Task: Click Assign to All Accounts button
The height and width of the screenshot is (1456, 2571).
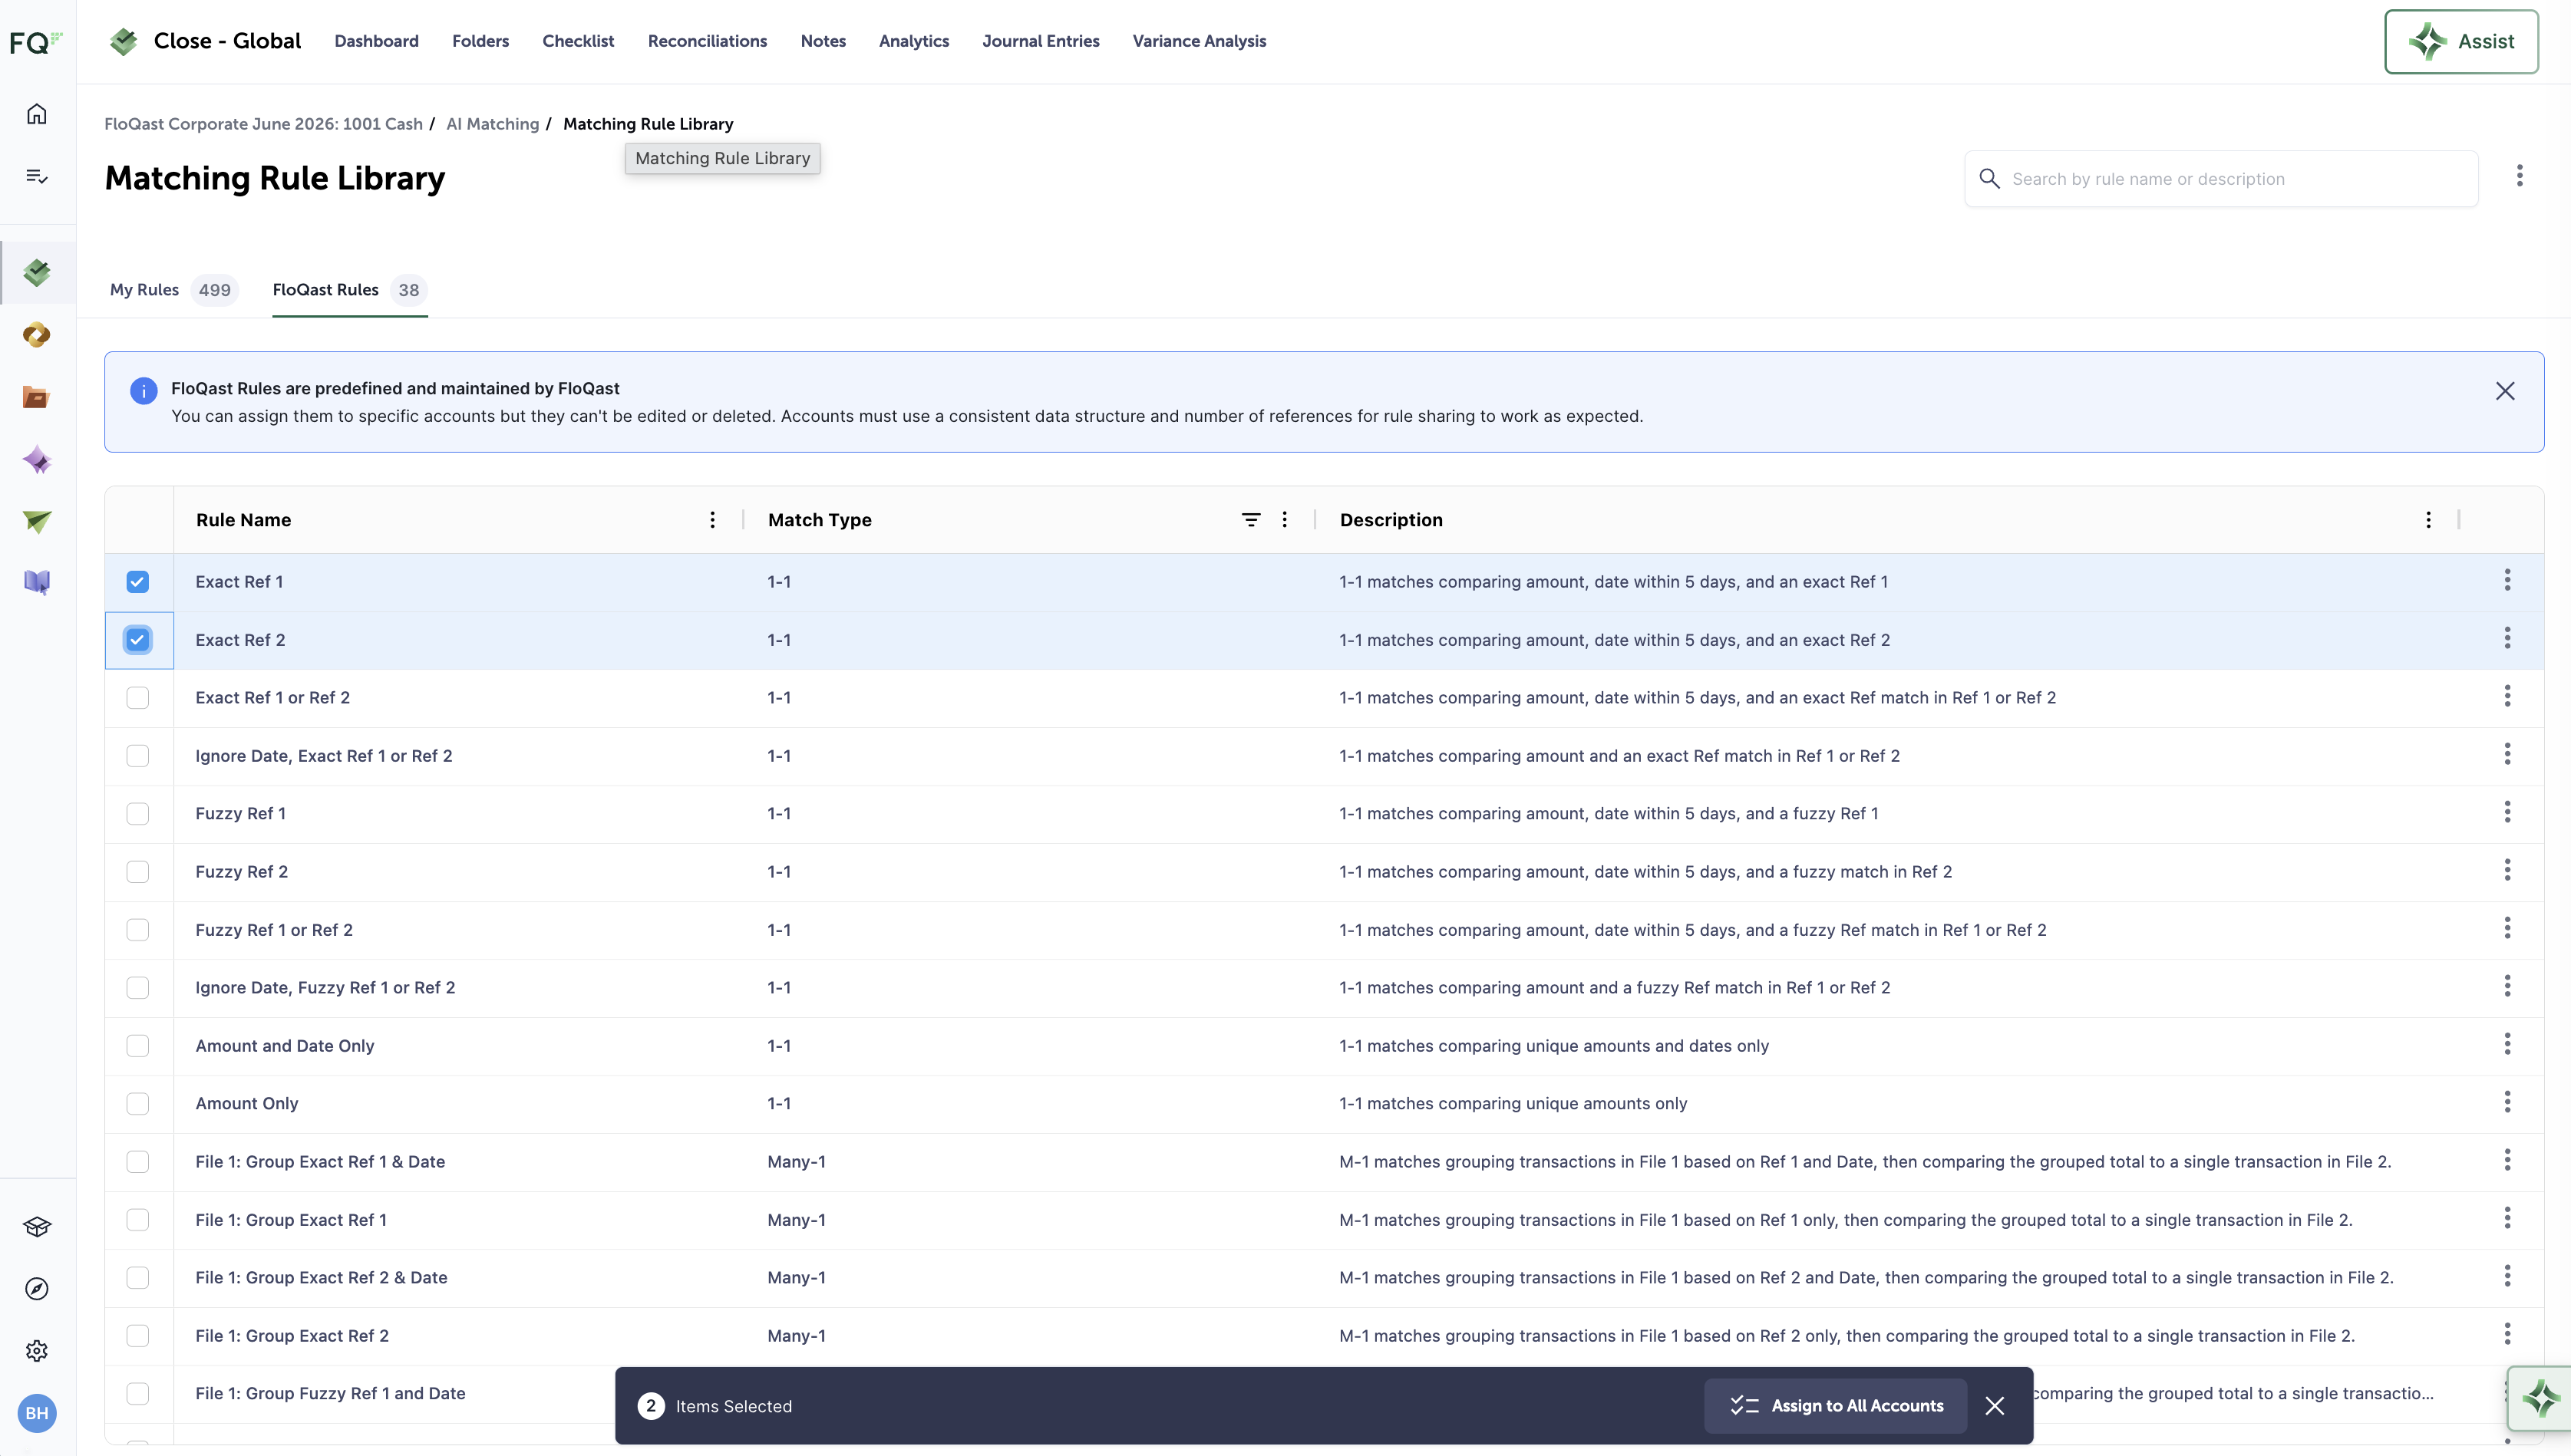Action: click(x=1836, y=1406)
